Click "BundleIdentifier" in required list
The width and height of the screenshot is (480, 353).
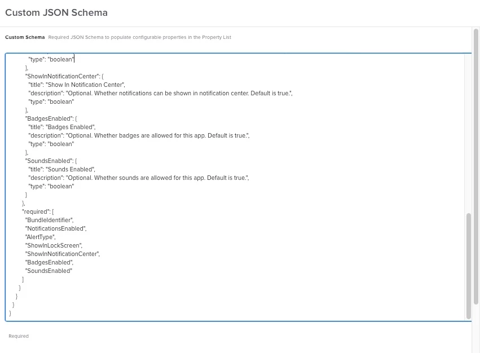point(49,220)
